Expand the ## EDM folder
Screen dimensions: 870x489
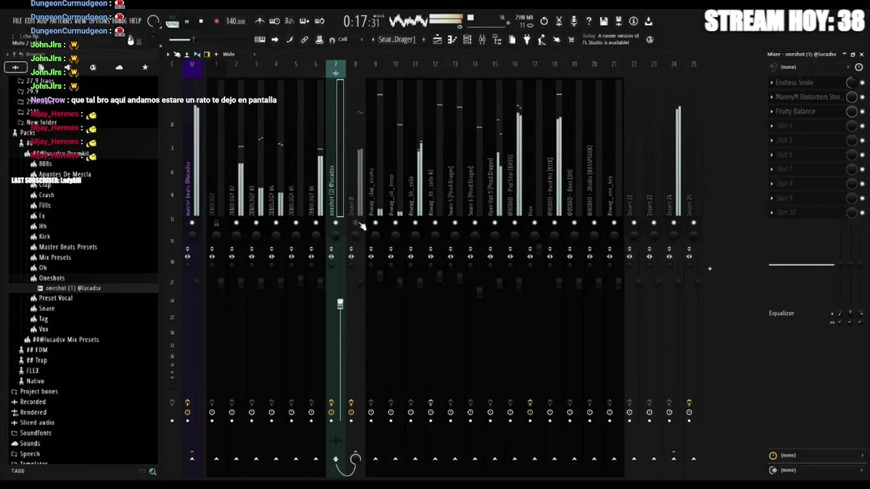point(36,350)
